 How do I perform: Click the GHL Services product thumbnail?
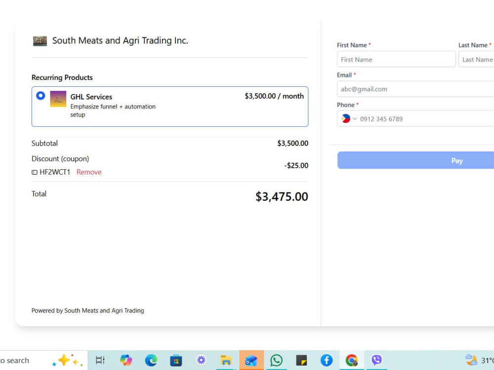(58, 99)
